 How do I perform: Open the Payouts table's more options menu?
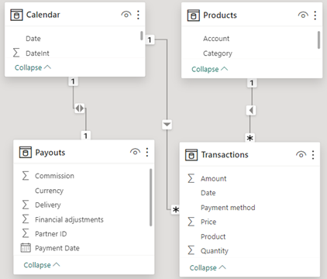[x=147, y=152]
